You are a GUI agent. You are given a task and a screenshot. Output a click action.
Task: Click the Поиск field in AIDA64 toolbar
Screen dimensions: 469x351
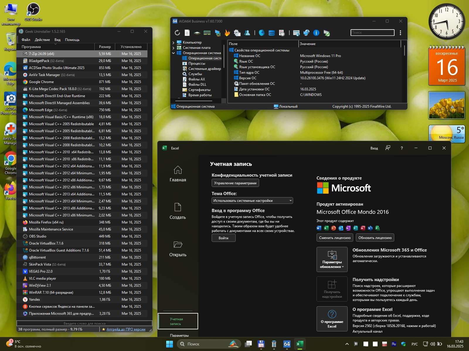(x=372, y=32)
